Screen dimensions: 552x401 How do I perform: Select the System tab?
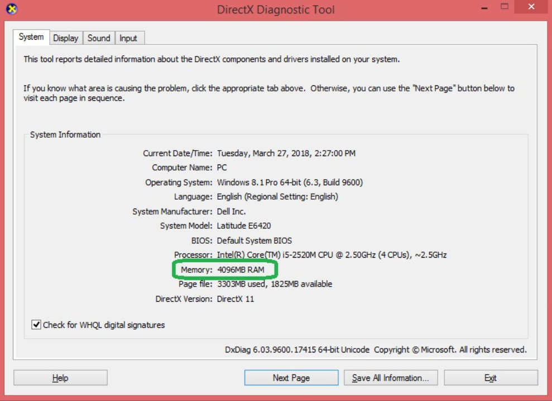click(31, 37)
